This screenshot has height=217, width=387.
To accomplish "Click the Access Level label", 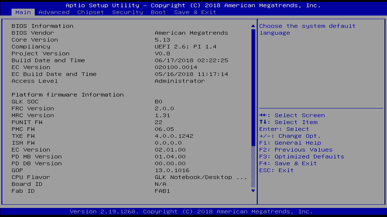I will 35,81.
